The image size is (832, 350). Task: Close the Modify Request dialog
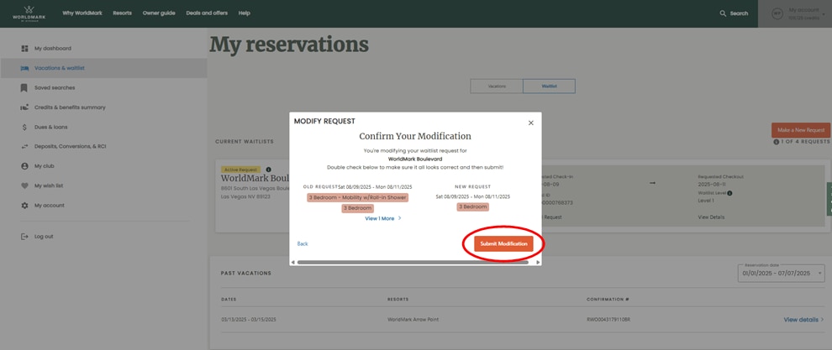[530, 123]
